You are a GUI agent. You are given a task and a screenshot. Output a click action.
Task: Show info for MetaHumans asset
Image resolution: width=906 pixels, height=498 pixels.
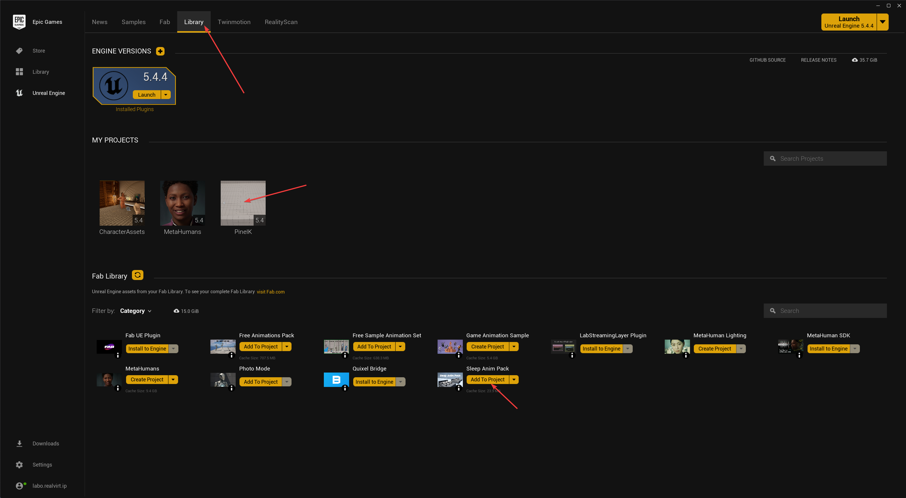(x=118, y=388)
